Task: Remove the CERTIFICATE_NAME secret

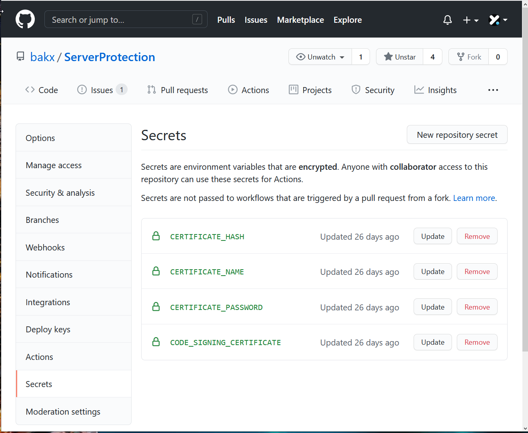Action: pos(477,271)
